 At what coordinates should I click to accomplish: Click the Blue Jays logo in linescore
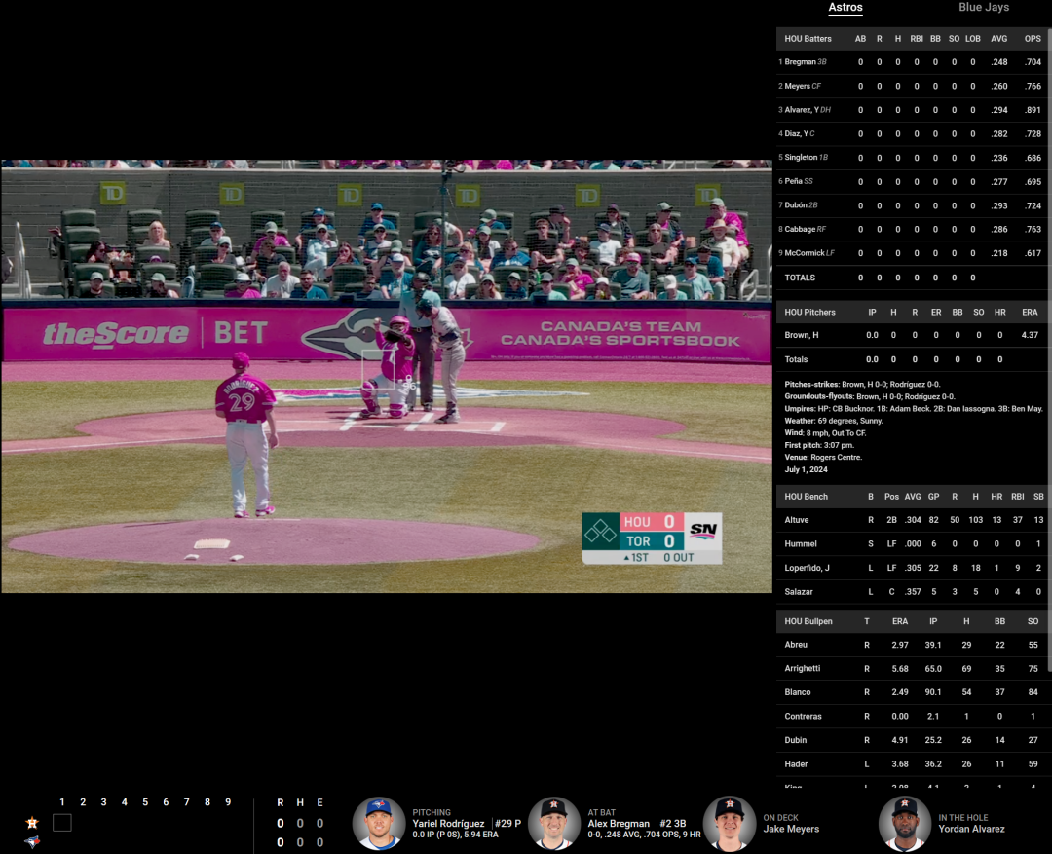(x=31, y=842)
